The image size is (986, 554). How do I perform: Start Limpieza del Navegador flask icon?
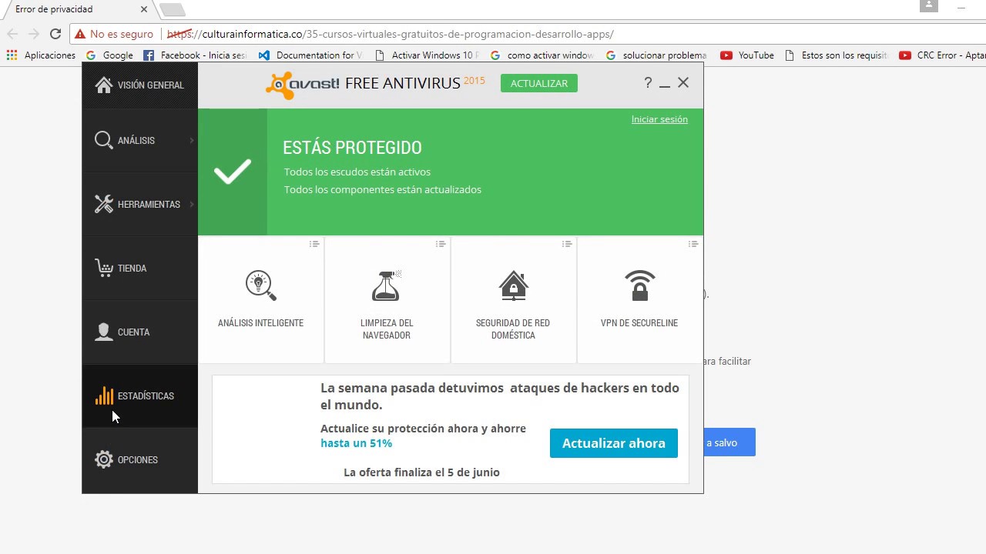point(387,285)
